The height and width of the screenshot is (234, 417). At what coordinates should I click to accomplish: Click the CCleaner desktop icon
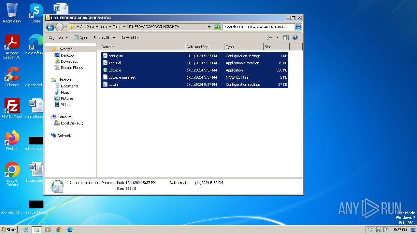[12, 77]
